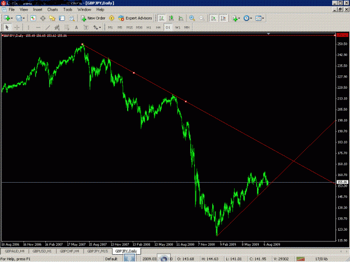Set timeframe to D1 daily
350x262 pixels.
tap(168, 27)
